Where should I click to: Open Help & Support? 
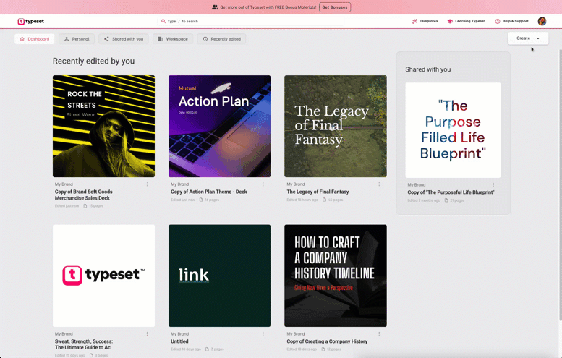click(x=512, y=21)
